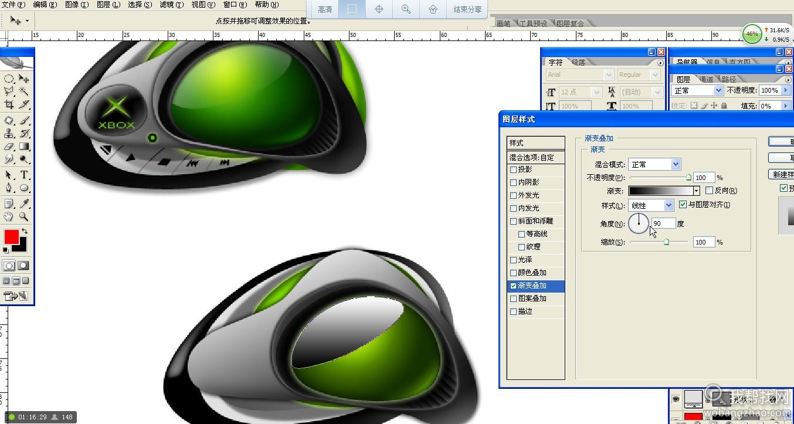This screenshot has height=424, width=794.
Task: Uncheck 与图层对齐 align with layer
Action: (x=683, y=205)
